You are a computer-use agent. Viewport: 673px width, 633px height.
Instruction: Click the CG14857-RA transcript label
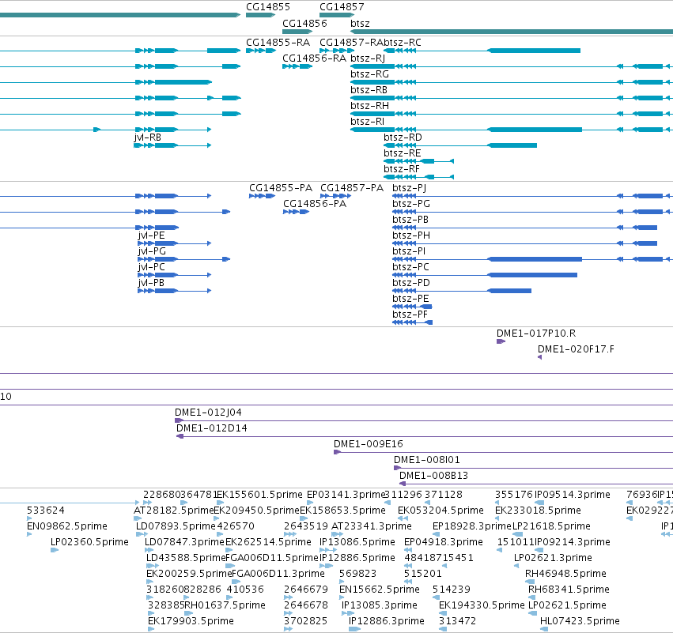point(351,43)
